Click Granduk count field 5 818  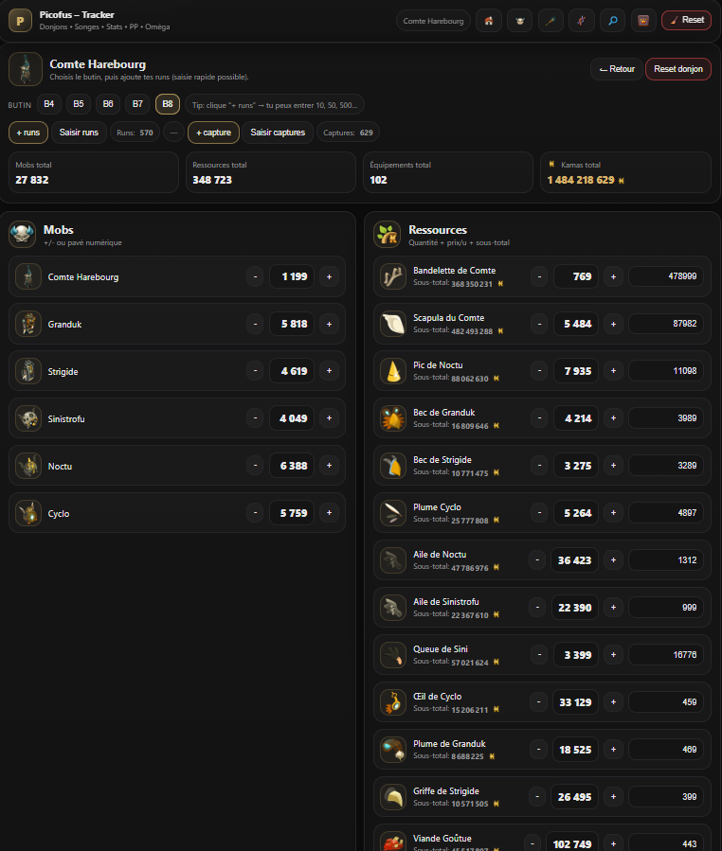point(292,324)
